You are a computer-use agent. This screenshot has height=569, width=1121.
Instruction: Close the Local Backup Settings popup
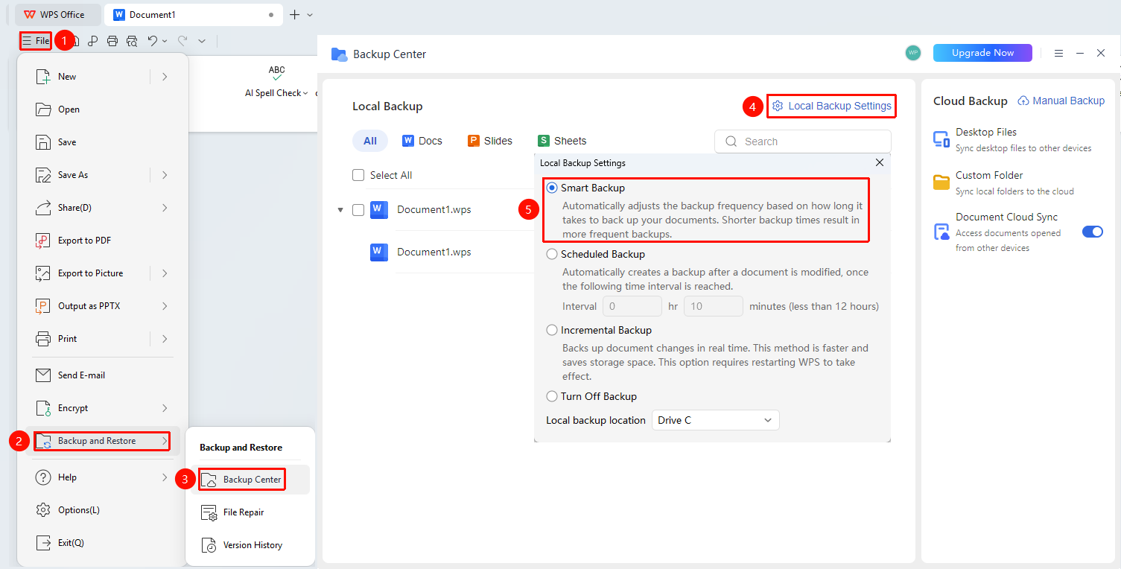pos(880,162)
